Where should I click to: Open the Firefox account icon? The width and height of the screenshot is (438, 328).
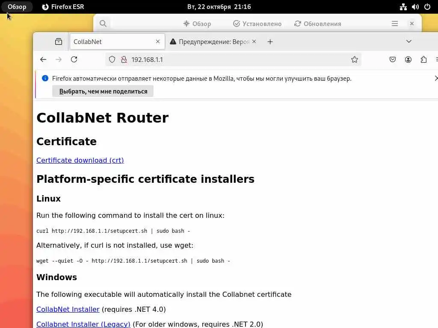(x=408, y=59)
